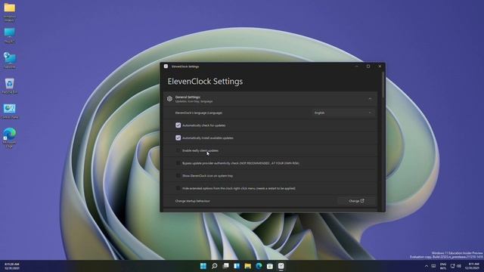Click the Change startup behaviour button
Viewport: 484px width, 272px height.
click(x=356, y=201)
